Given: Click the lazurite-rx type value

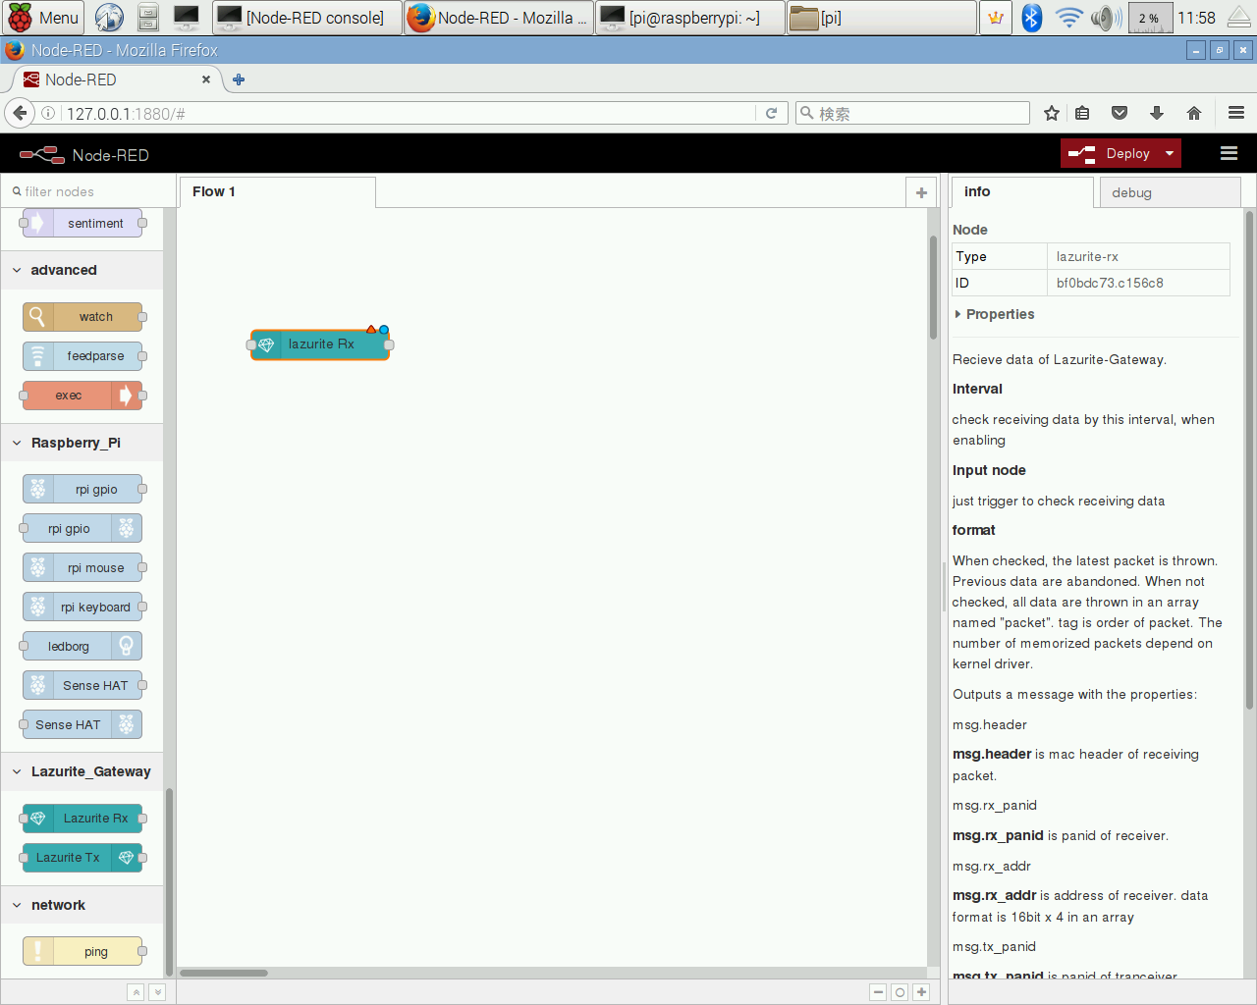Looking at the screenshot, I should pyautogui.click(x=1087, y=256).
